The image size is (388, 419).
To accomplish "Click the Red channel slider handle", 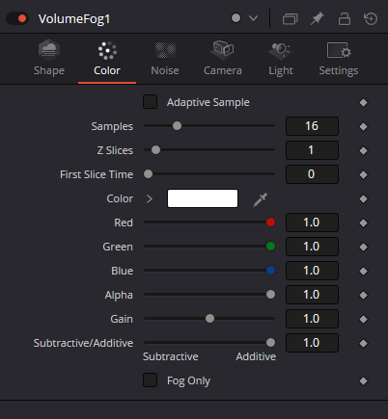I will [x=270, y=223].
